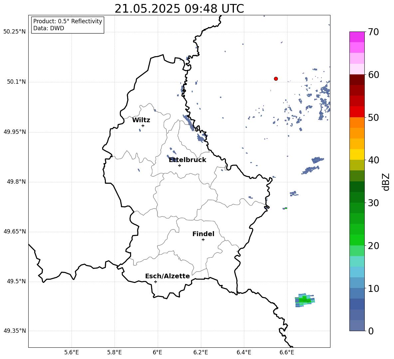
Task: Click the Esch/Alzette station cross marker
Action: [x=155, y=282]
